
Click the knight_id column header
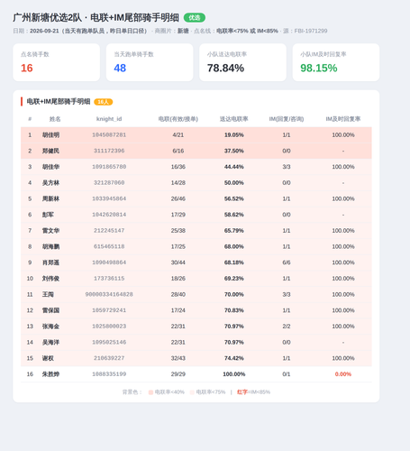tap(109, 119)
